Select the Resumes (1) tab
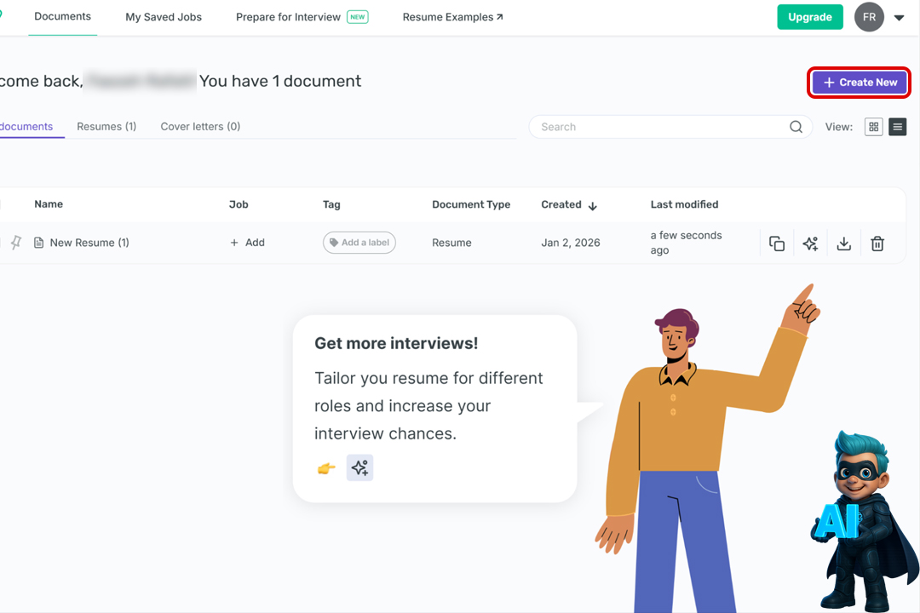The height and width of the screenshot is (613, 920). (106, 126)
